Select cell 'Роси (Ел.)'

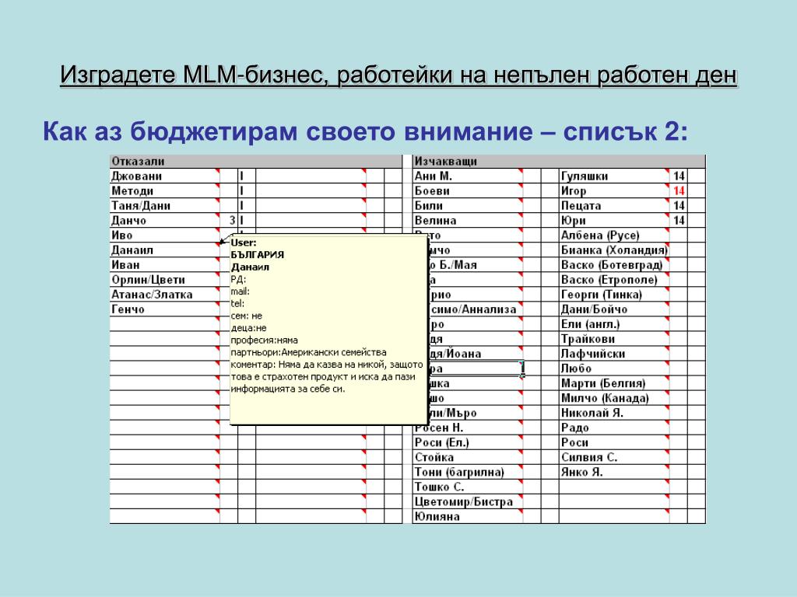[x=468, y=442]
